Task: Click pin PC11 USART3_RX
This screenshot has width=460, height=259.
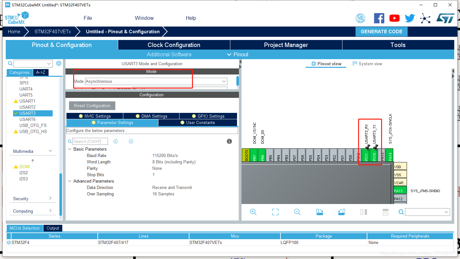Action: [366, 155]
